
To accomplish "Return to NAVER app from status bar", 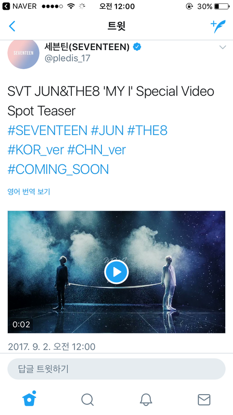I will click(x=19, y=6).
